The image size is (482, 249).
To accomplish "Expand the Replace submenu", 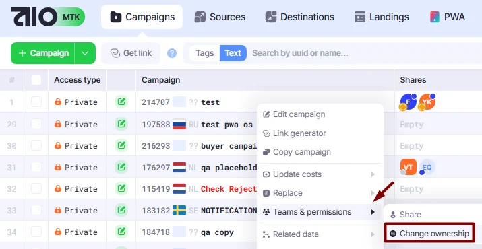I will (x=320, y=193).
